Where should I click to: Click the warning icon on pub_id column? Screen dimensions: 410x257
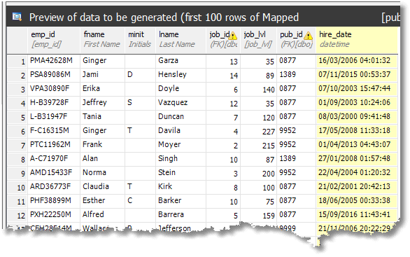coord(309,36)
